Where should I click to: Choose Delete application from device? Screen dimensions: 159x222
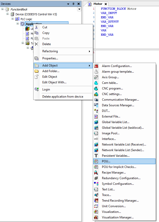point(63,97)
